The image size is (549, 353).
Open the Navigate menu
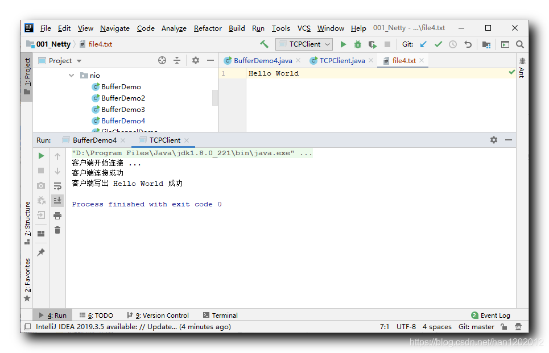click(115, 28)
